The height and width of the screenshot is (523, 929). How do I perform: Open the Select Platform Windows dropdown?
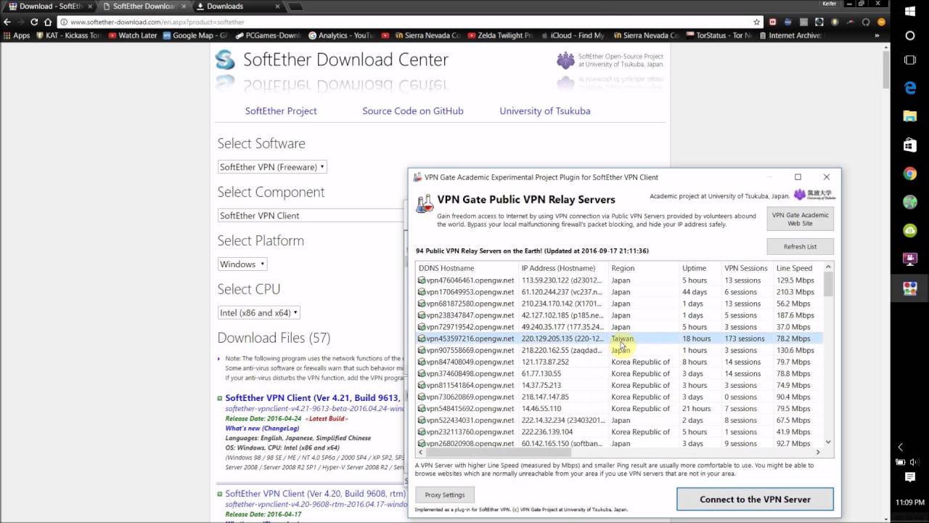click(242, 264)
